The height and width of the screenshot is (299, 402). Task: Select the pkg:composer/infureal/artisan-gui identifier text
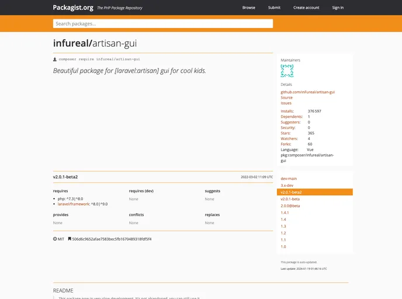(307, 158)
